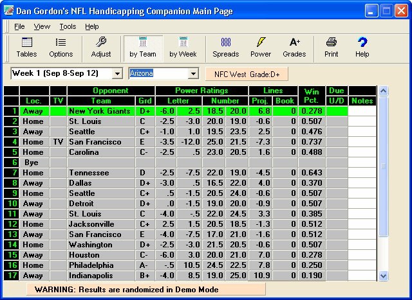Image resolution: width=412 pixels, height=300 pixels.
Task: Click row number 17 header
Action: click(x=12, y=276)
